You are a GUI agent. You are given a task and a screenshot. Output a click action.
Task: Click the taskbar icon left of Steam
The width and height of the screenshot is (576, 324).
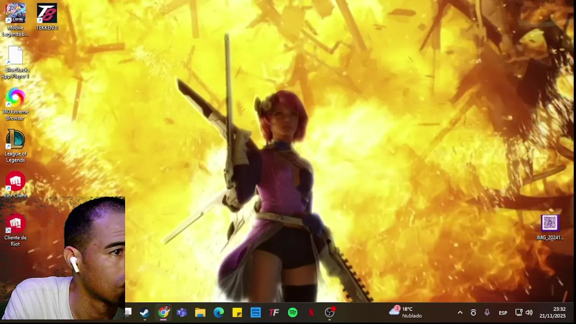[x=128, y=312]
